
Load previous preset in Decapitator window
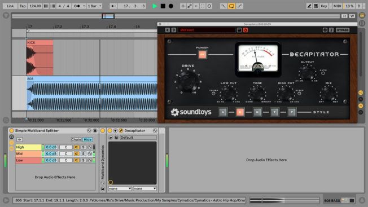[167, 30]
